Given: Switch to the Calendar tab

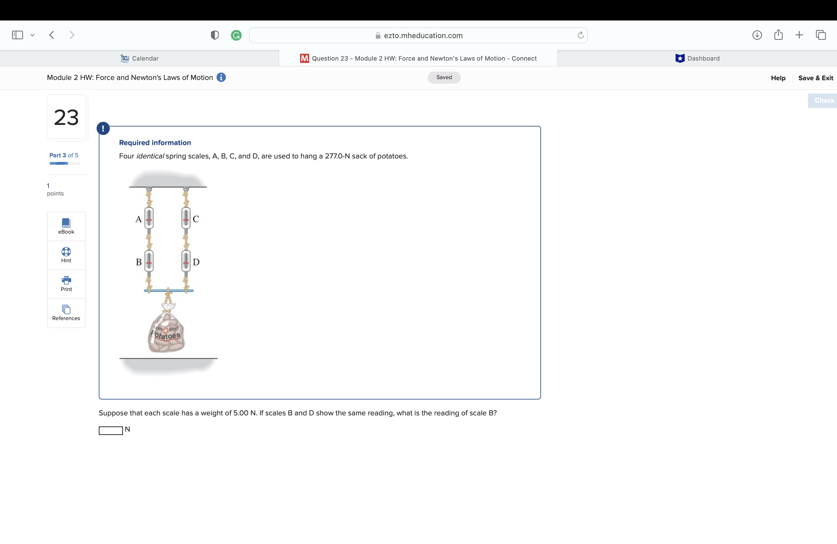Looking at the screenshot, I should pos(139,58).
